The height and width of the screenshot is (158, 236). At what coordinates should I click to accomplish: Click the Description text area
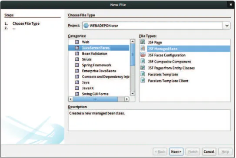[149, 120]
